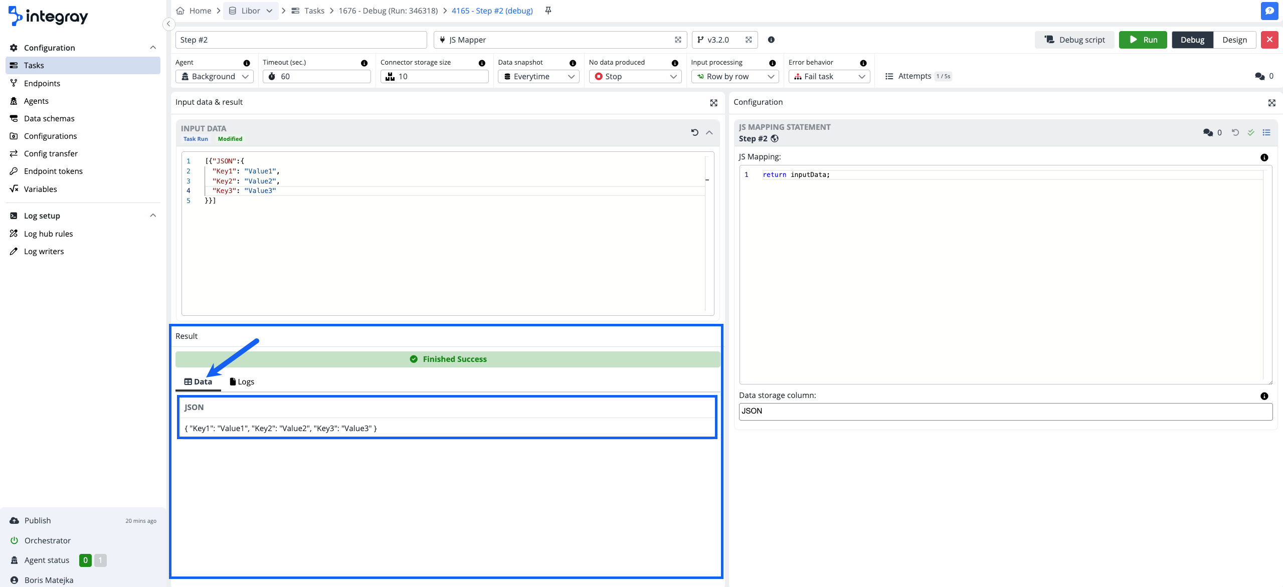The height and width of the screenshot is (587, 1283).
Task: Switch to Design mode
Action: tap(1234, 40)
